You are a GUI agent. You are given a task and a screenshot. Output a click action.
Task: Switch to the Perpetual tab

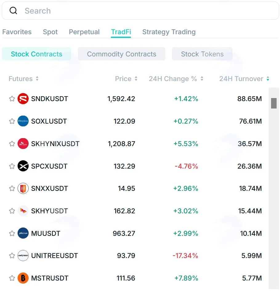coord(84,32)
